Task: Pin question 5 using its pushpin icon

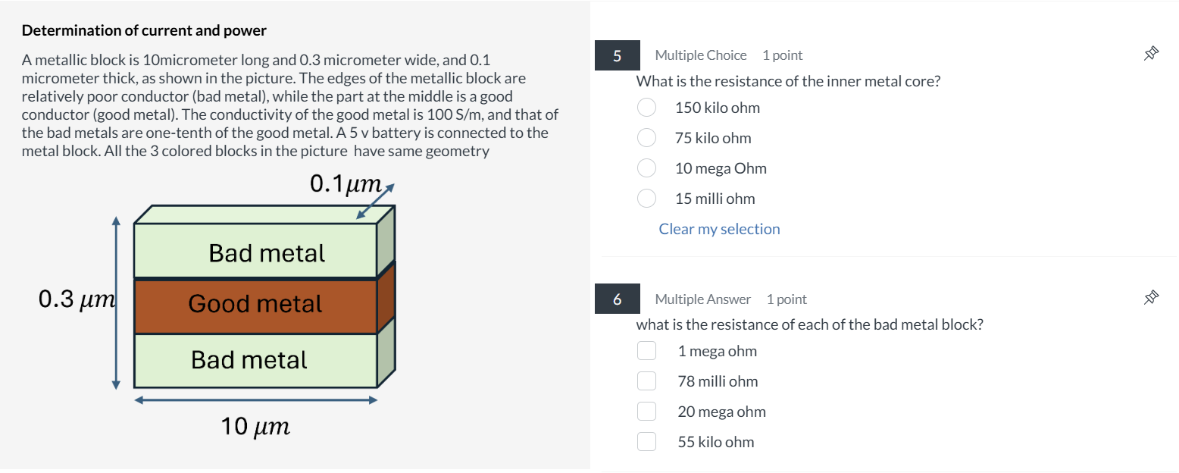Action: coord(1151,53)
